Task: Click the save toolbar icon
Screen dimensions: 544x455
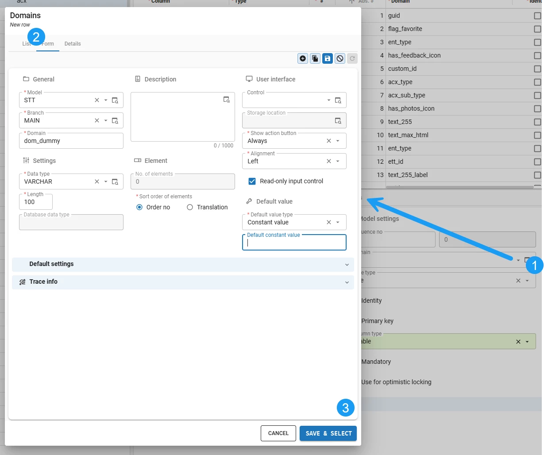Action: point(328,58)
